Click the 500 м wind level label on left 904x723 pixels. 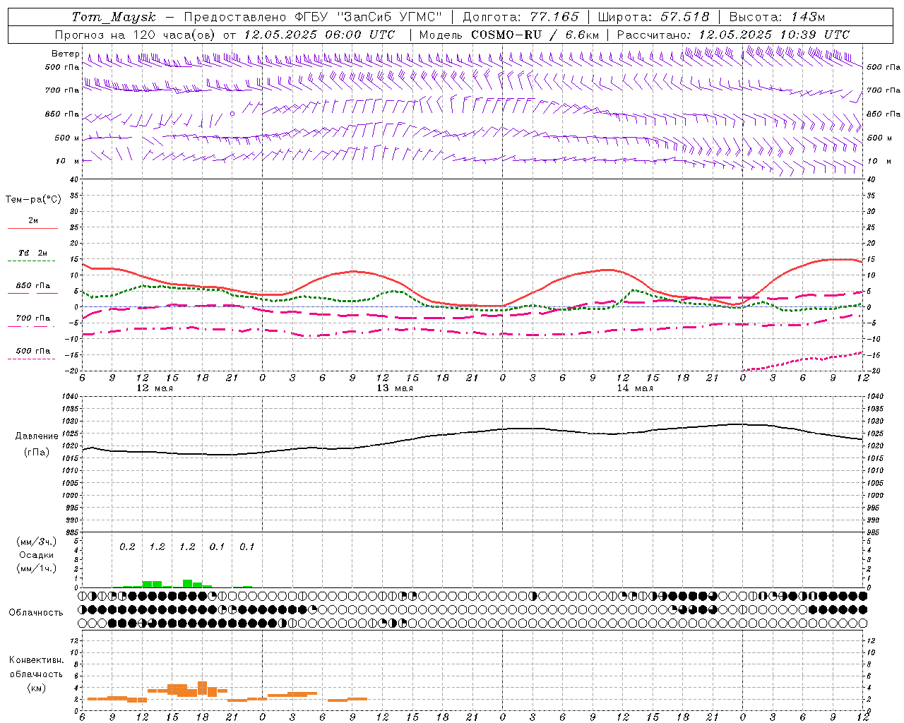[67, 138]
